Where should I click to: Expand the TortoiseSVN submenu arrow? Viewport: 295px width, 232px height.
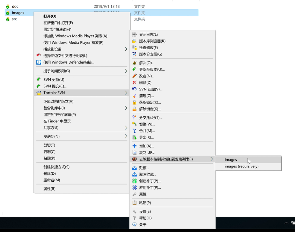pos(126,93)
